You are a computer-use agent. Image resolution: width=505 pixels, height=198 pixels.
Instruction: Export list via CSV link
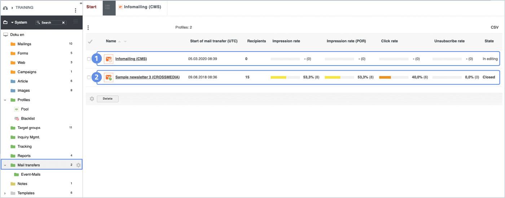(x=494, y=27)
